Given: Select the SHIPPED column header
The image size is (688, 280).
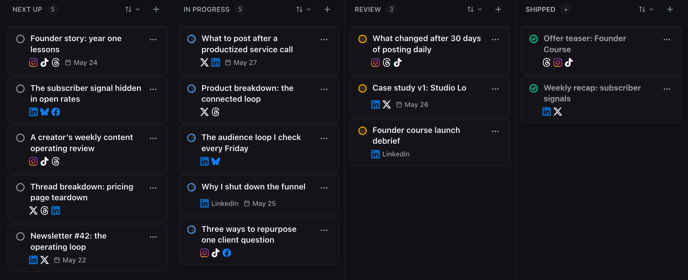Looking at the screenshot, I should click(540, 10).
